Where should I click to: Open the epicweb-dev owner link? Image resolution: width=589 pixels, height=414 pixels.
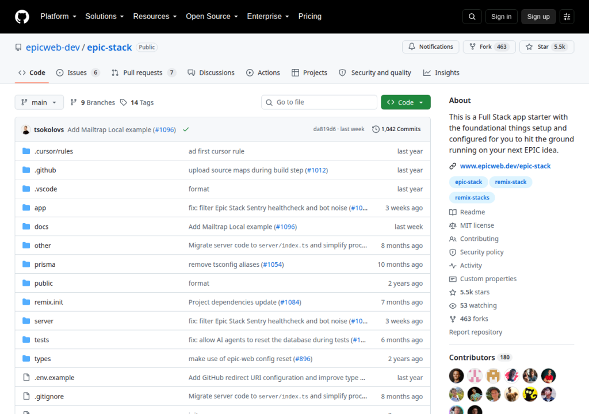[x=53, y=47]
